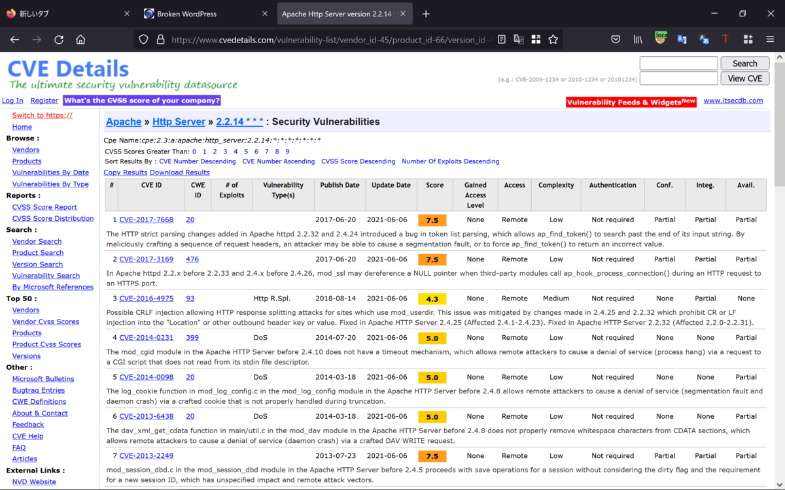Open the Library bookmarks and history icon
The image size is (785, 490).
(638, 39)
